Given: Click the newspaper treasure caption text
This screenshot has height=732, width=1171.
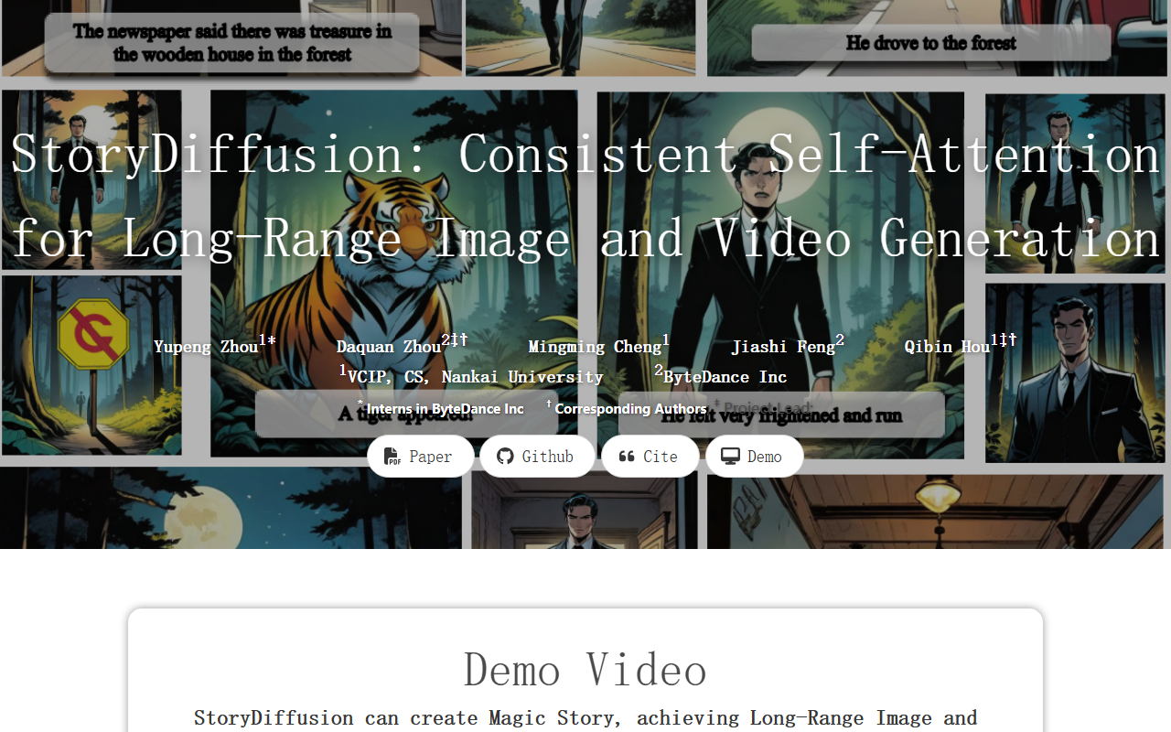Looking at the screenshot, I should [x=232, y=43].
